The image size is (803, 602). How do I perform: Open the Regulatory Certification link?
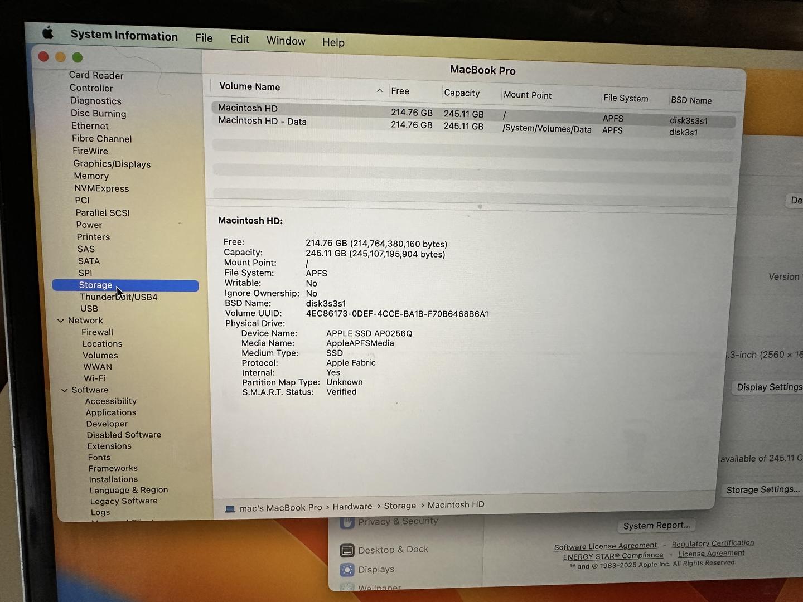tap(713, 543)
